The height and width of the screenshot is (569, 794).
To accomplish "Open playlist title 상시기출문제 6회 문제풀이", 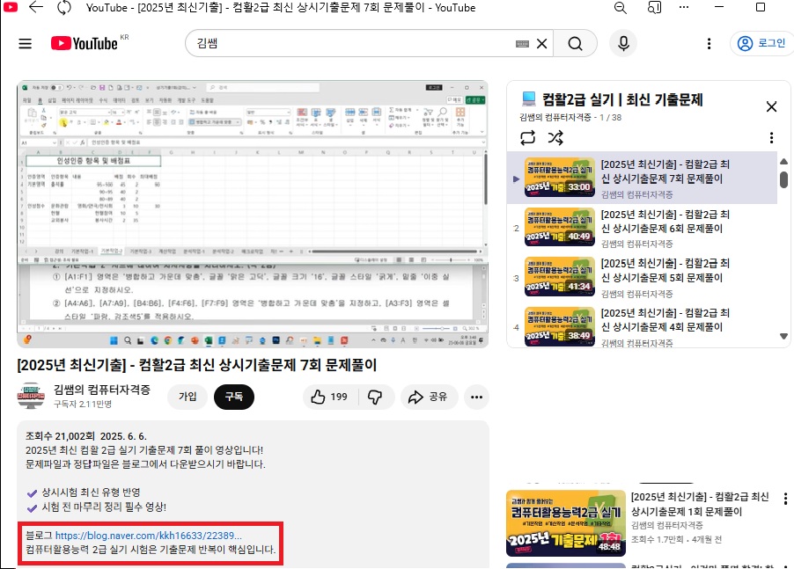I will tap(665, 222).
